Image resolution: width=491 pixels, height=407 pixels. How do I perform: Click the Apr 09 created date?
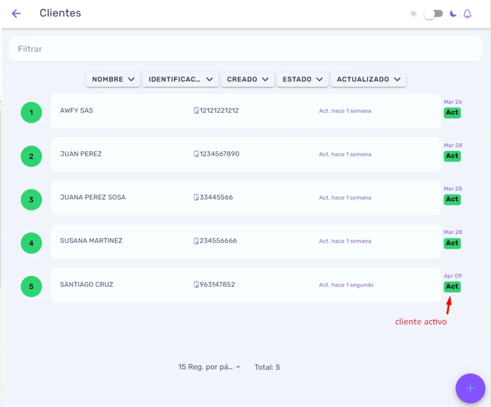coord(453,276)
